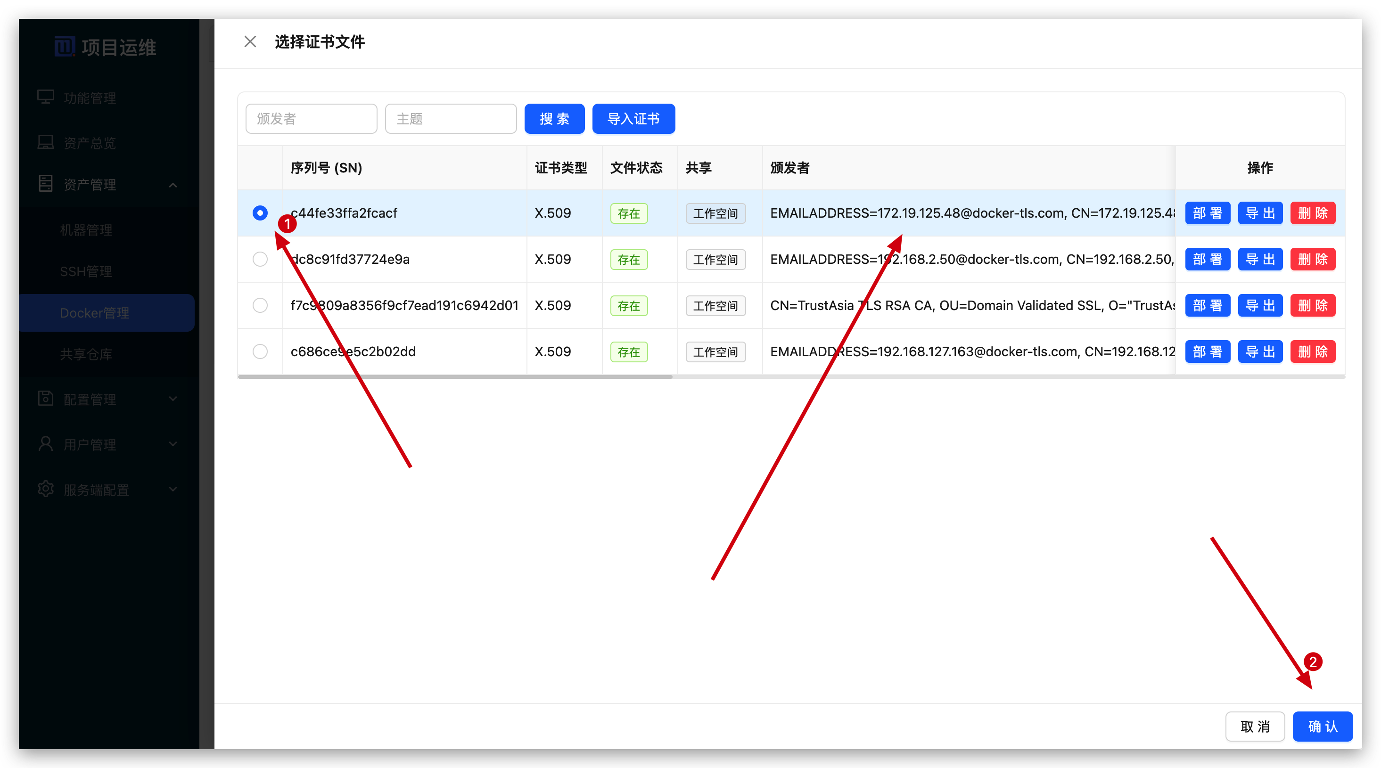Close the certificate selection dialog with X
The width and height of the screenshot is (1381, 768).
tap(250, 41)
